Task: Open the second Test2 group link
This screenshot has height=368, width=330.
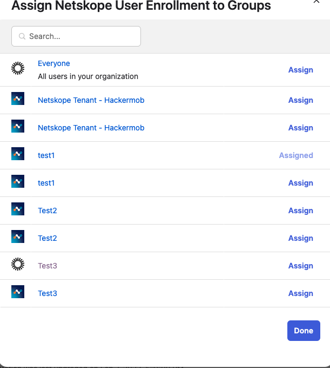Action: click(48, 238)
